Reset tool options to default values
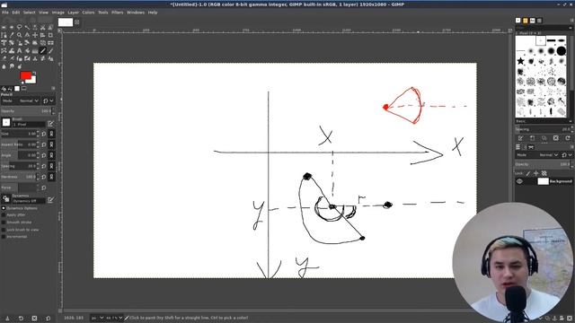 48,319
